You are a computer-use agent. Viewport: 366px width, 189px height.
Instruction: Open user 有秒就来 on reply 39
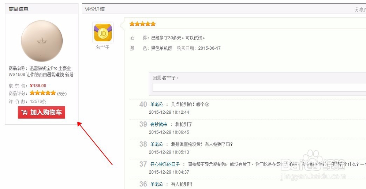tap(159, 124)
